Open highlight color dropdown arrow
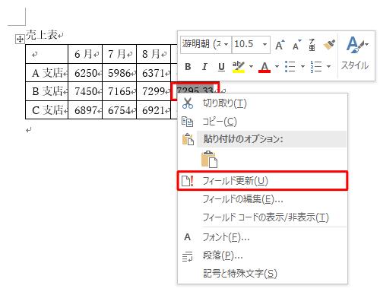380x295 pixels. (x=251, y=67)
